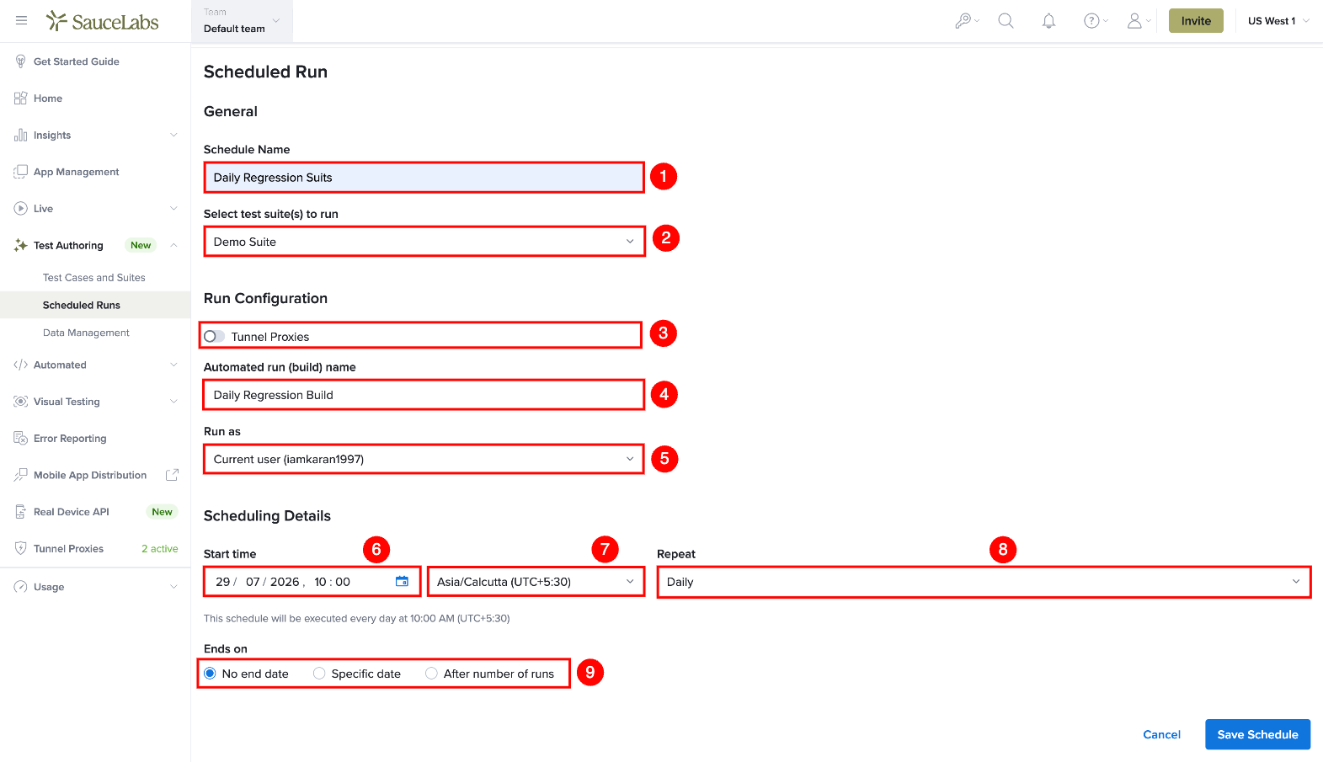Expand the Visual Testing section
Viewport: 1323px width, 762px height.
173,402
